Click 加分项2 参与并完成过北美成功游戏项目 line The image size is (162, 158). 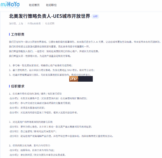point(40,103)
